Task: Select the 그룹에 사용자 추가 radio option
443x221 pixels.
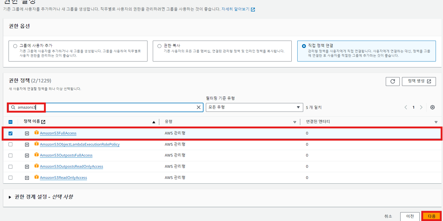Action: click(15, 46)
